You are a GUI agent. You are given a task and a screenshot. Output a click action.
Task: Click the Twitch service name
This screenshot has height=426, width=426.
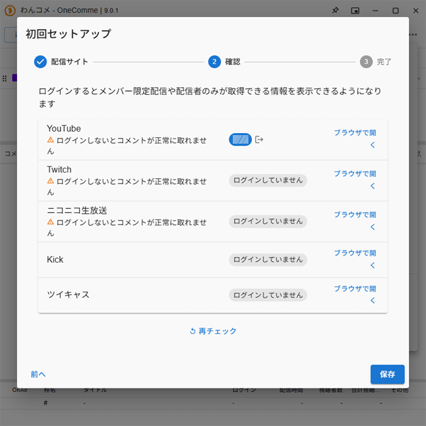[x=59, y=169]
